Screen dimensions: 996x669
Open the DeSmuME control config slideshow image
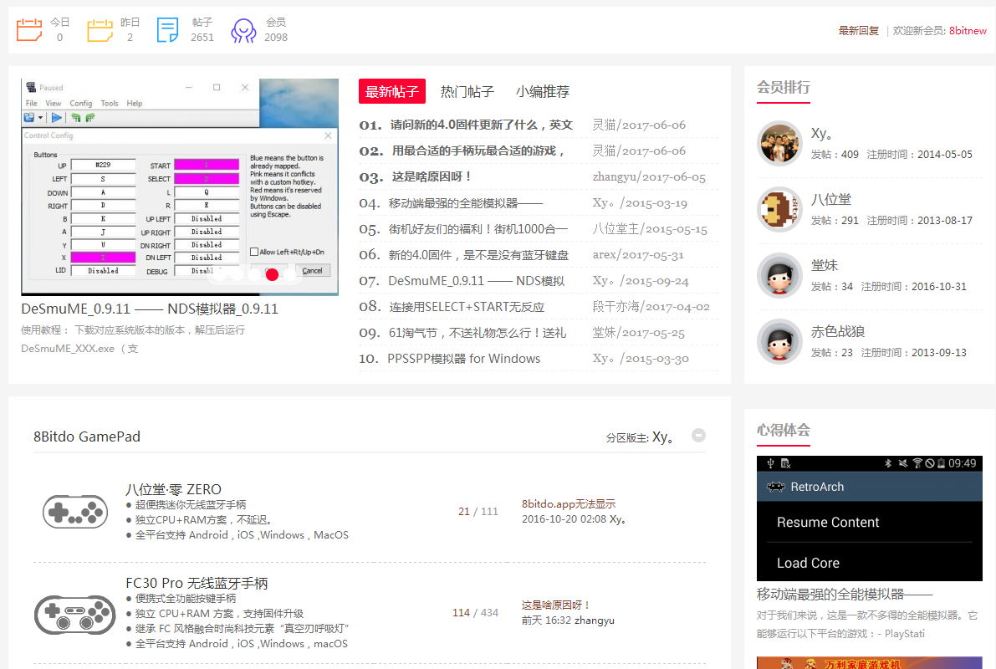180,186
